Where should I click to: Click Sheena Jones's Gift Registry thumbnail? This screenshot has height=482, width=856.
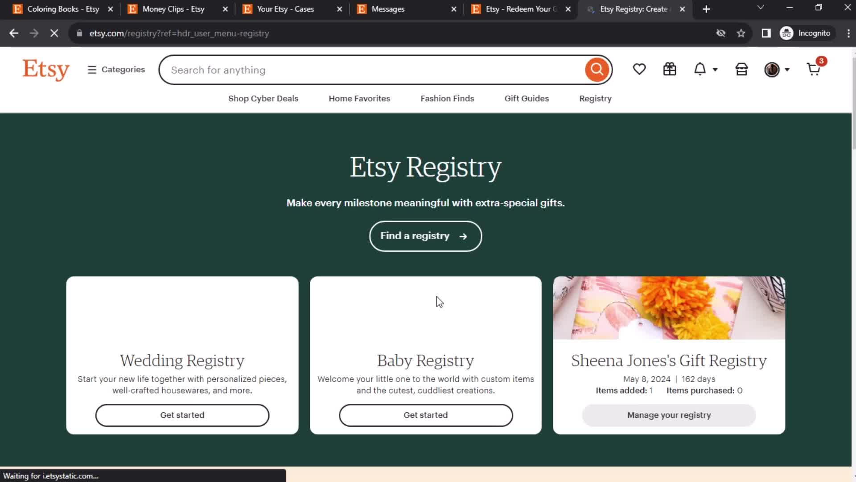pos(670,308)
